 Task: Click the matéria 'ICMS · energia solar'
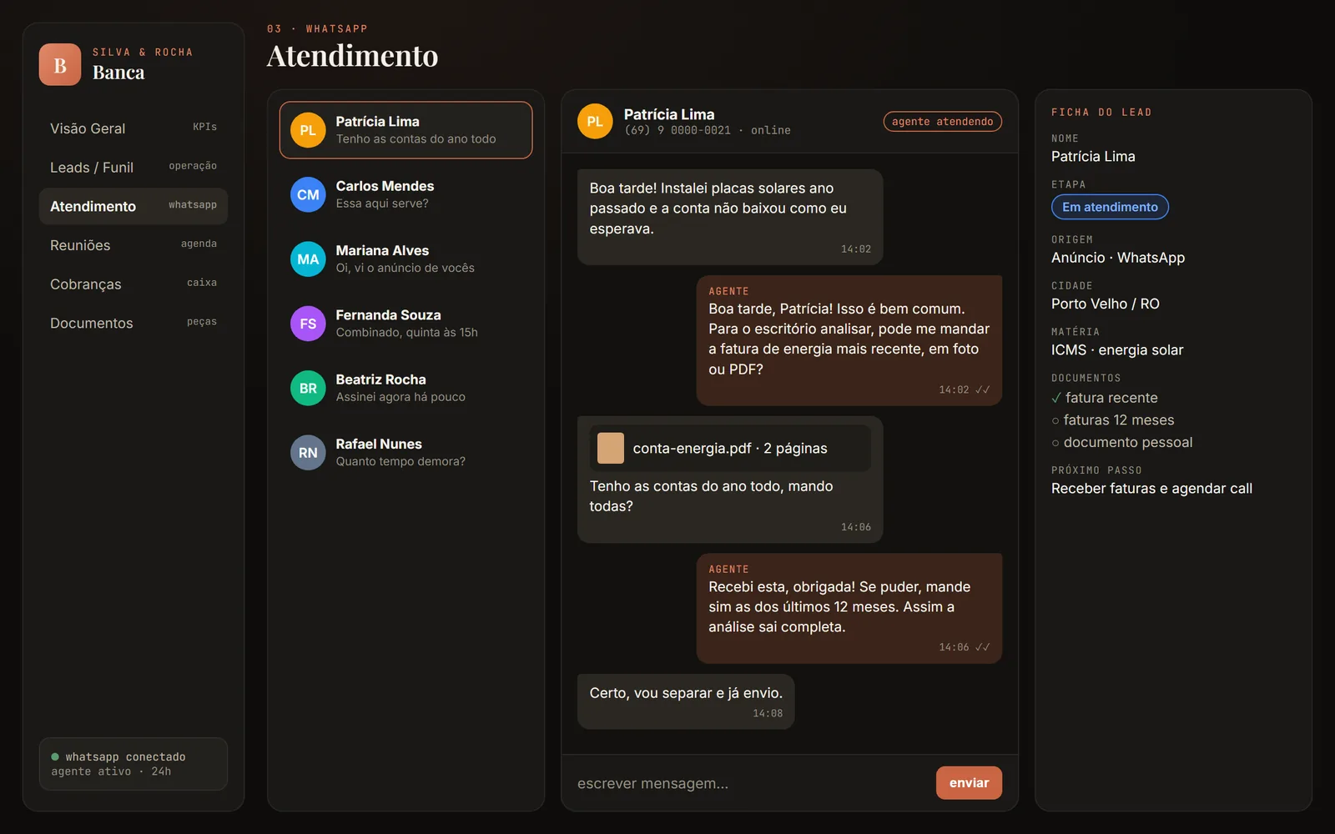1117,350
